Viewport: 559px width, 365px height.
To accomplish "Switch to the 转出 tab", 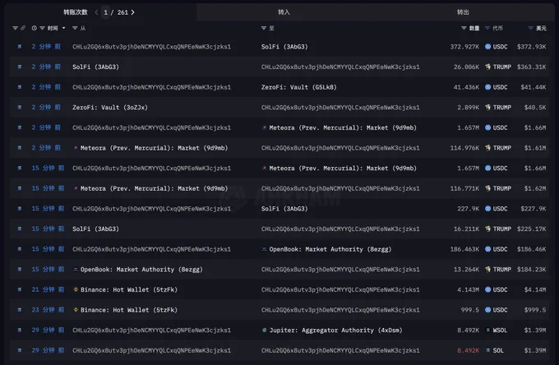I will click(x=463, y=12).
